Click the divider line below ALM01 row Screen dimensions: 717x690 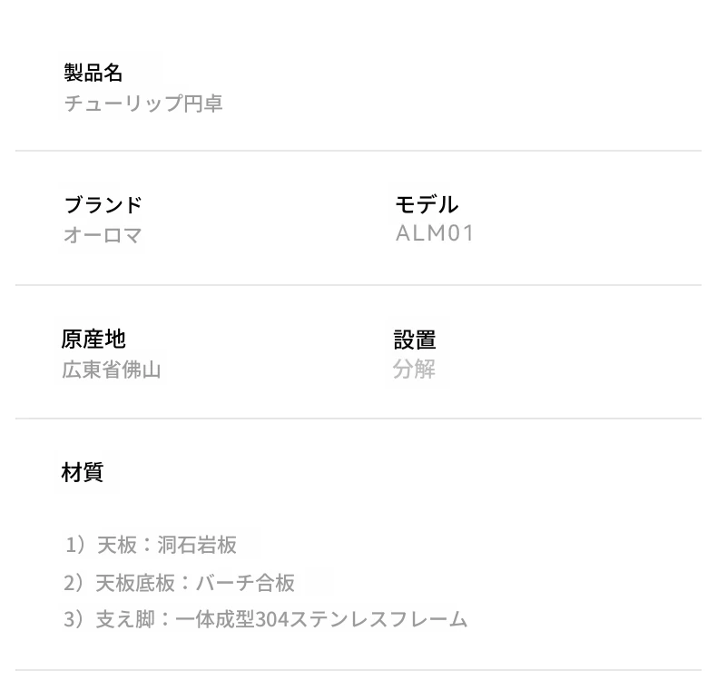click(x=358, y=285)
